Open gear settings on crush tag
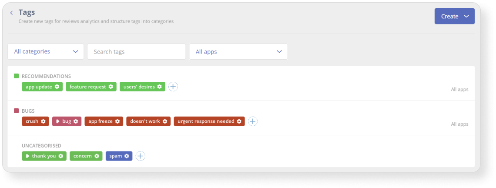Image resolution: width=496 pixels, height=188 pixels. point(43,121)
